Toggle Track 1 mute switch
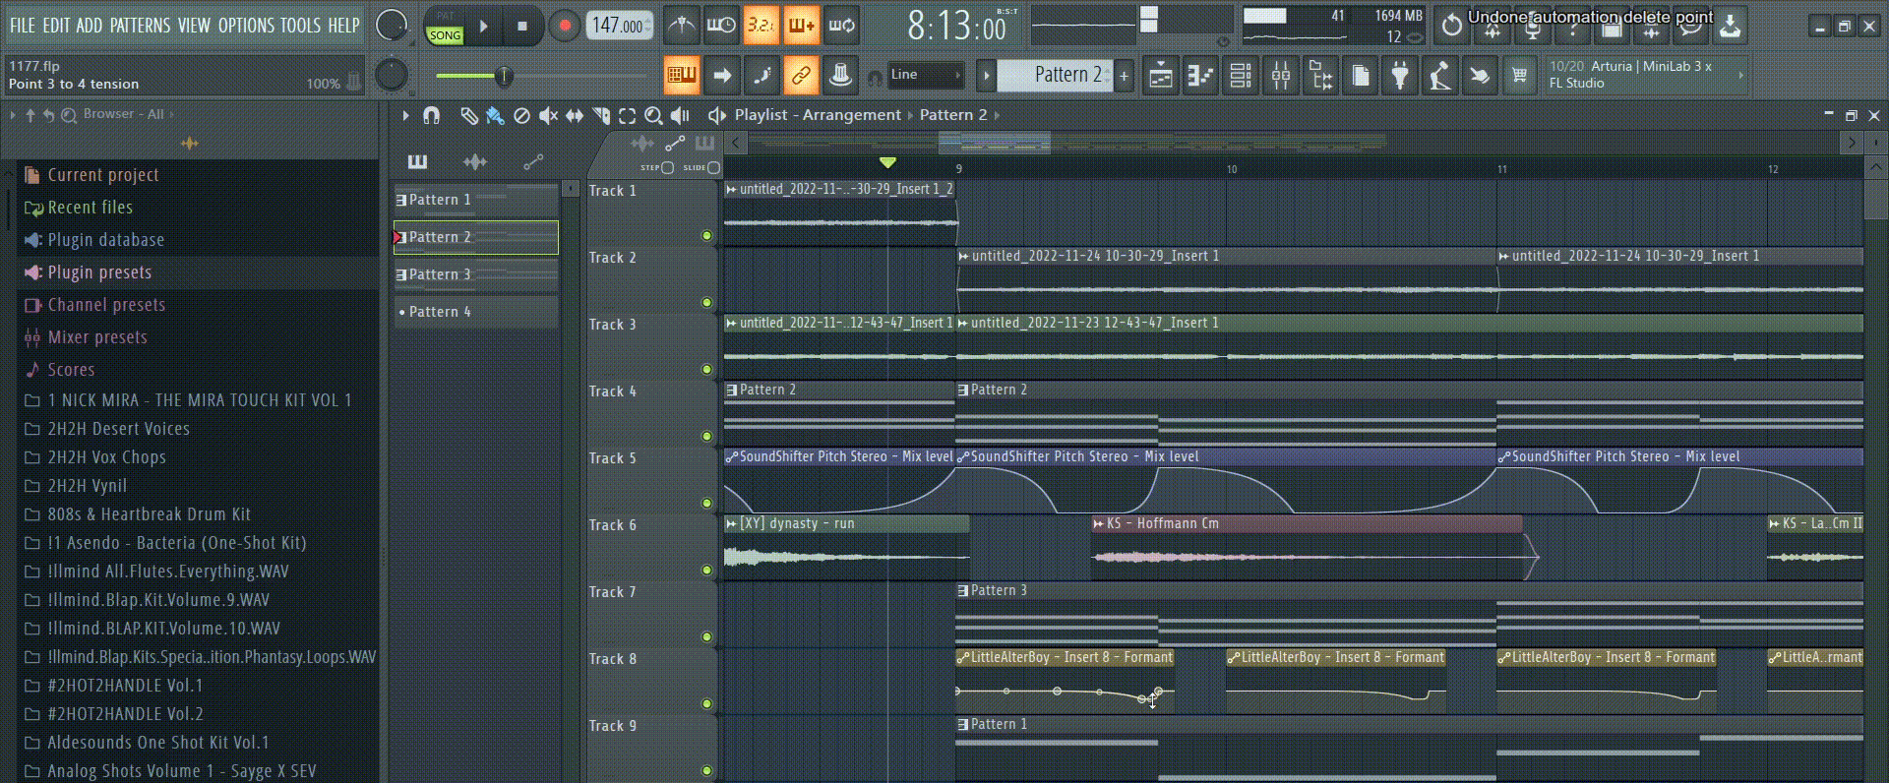The height and width of the screenshot is (783, 1889). click(706, 235)
